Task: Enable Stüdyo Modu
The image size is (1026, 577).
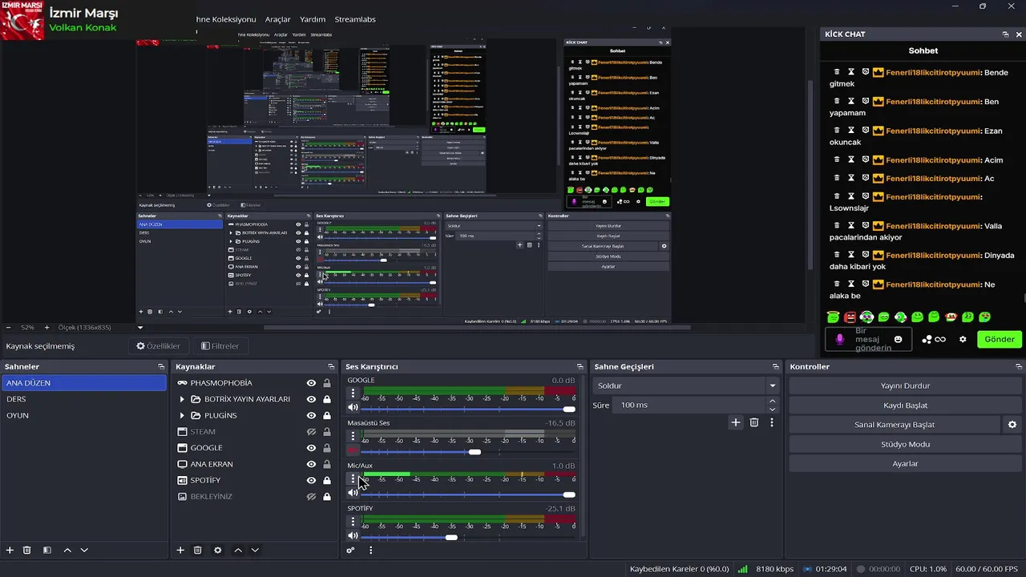Action: pos(905,444)
